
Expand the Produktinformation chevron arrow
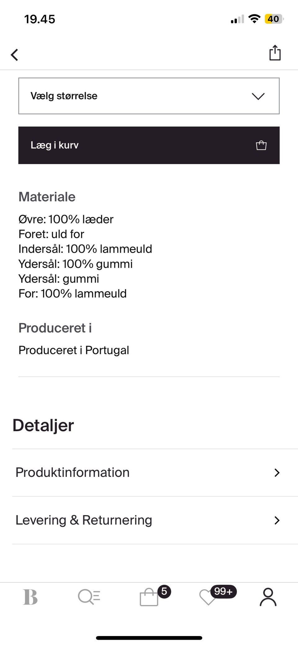pyautogui.click(x=277, y=473)
